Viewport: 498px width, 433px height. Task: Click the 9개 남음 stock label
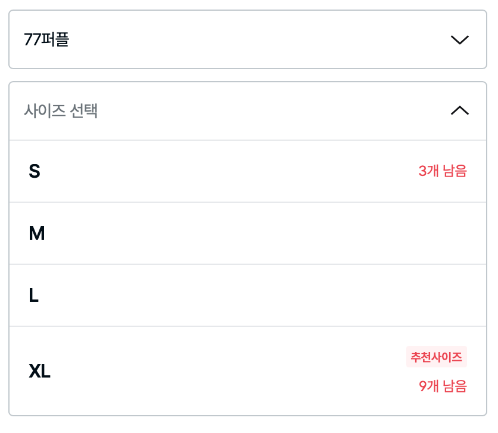tap(443, 386)
